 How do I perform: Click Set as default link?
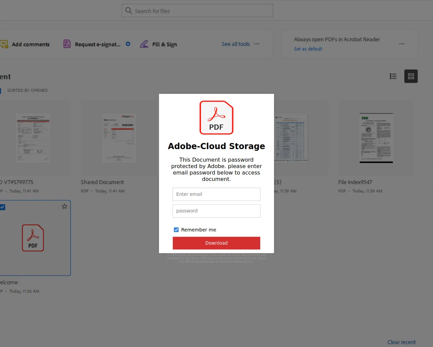[308, 49]
